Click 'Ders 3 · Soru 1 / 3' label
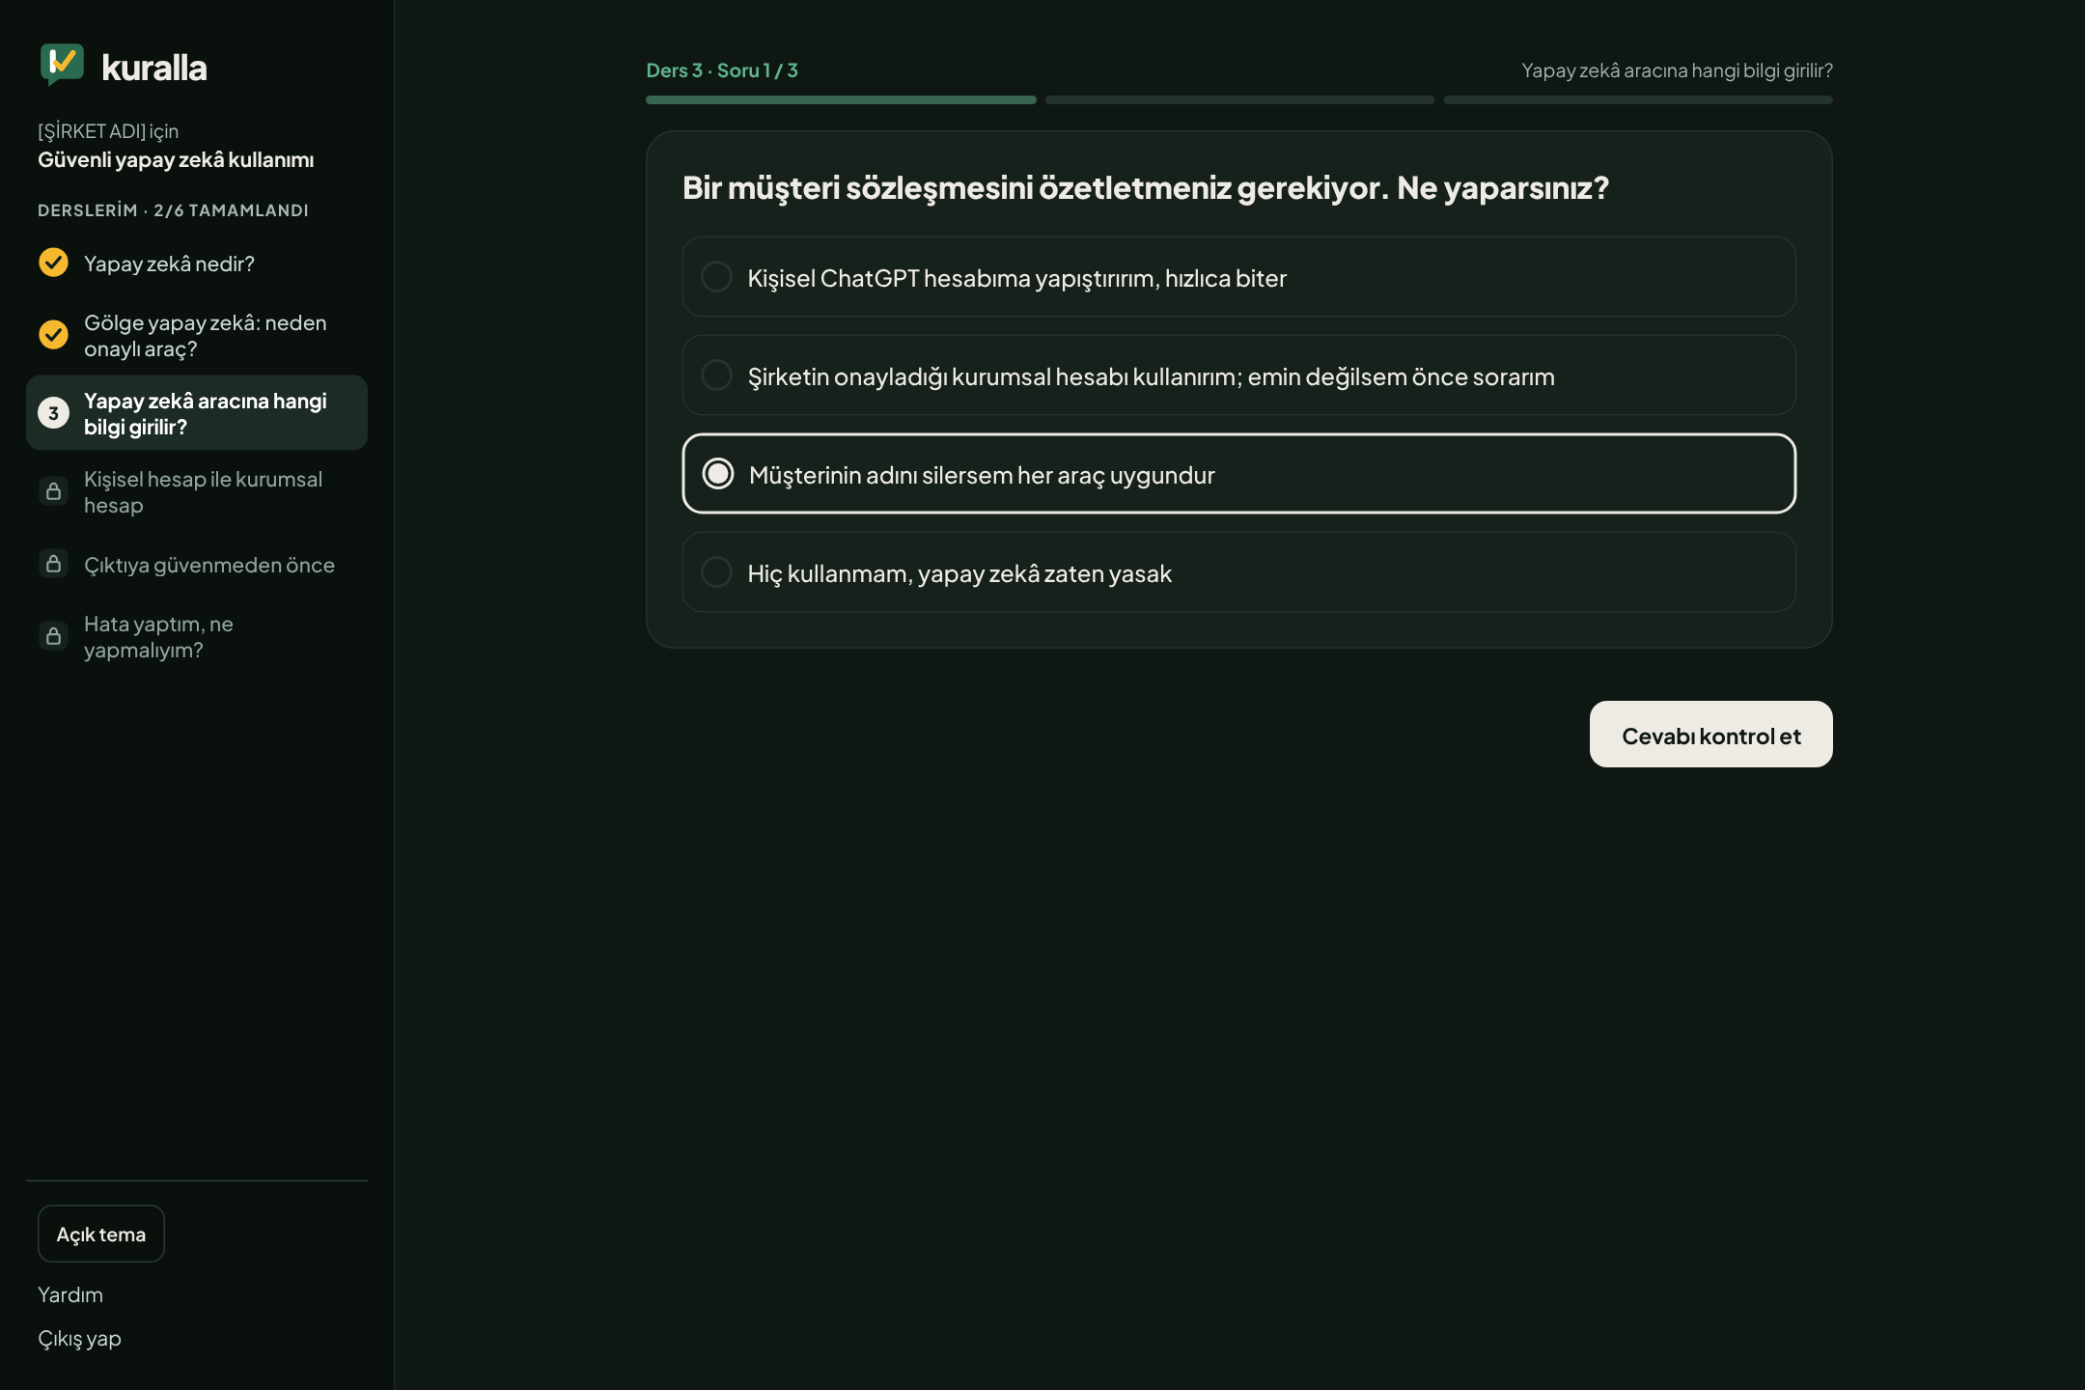This screenshot has height=1390, width=2085. (722, 70)
